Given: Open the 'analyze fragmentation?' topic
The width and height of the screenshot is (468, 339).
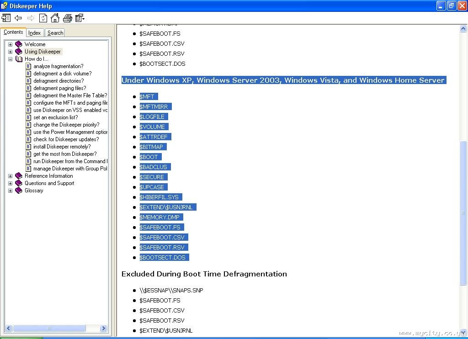Looking at the screenshot, I should coord(58,66).
